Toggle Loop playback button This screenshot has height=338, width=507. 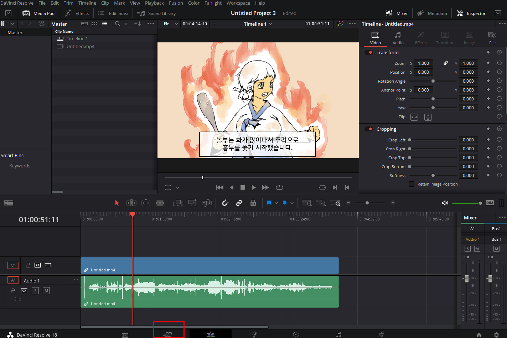point(280,187)
